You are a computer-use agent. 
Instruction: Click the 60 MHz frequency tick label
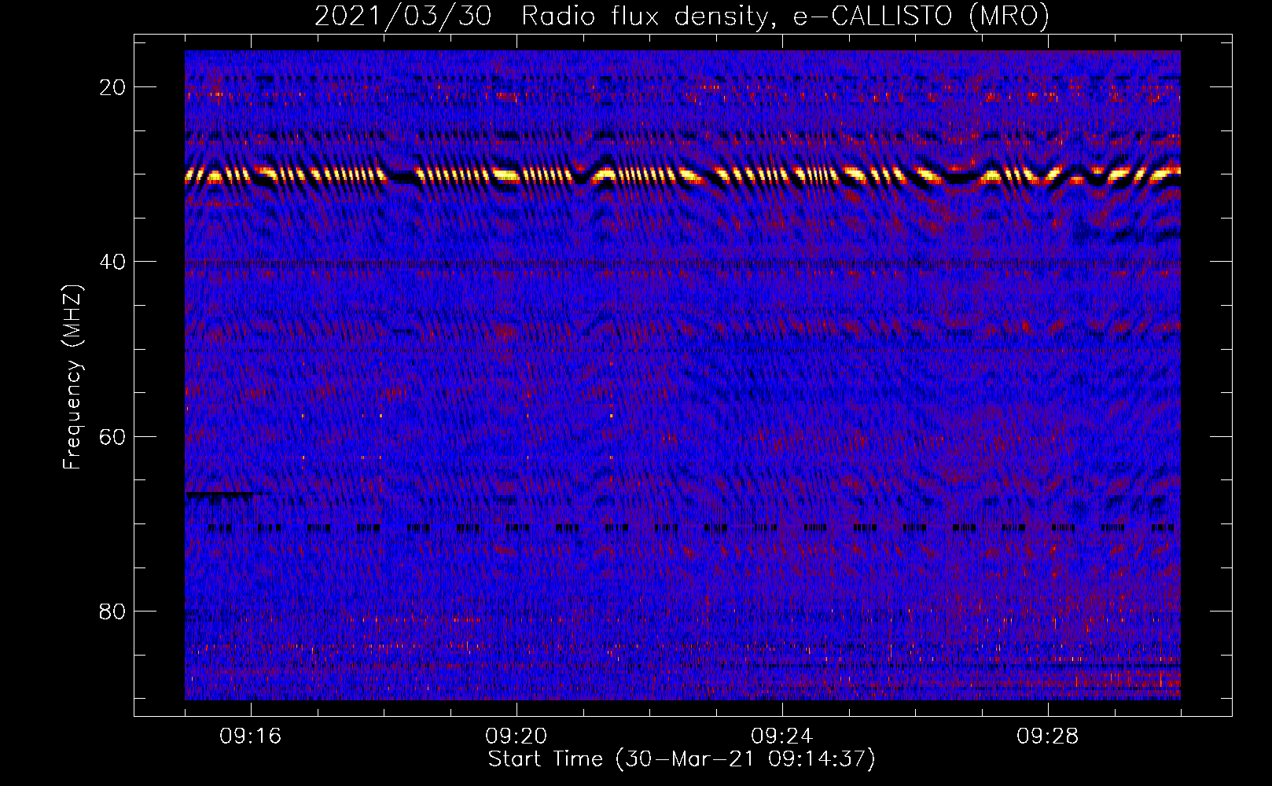(112, 436)
